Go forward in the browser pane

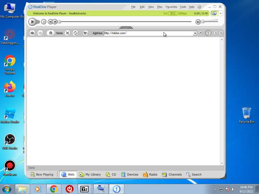tap(40, 33)
